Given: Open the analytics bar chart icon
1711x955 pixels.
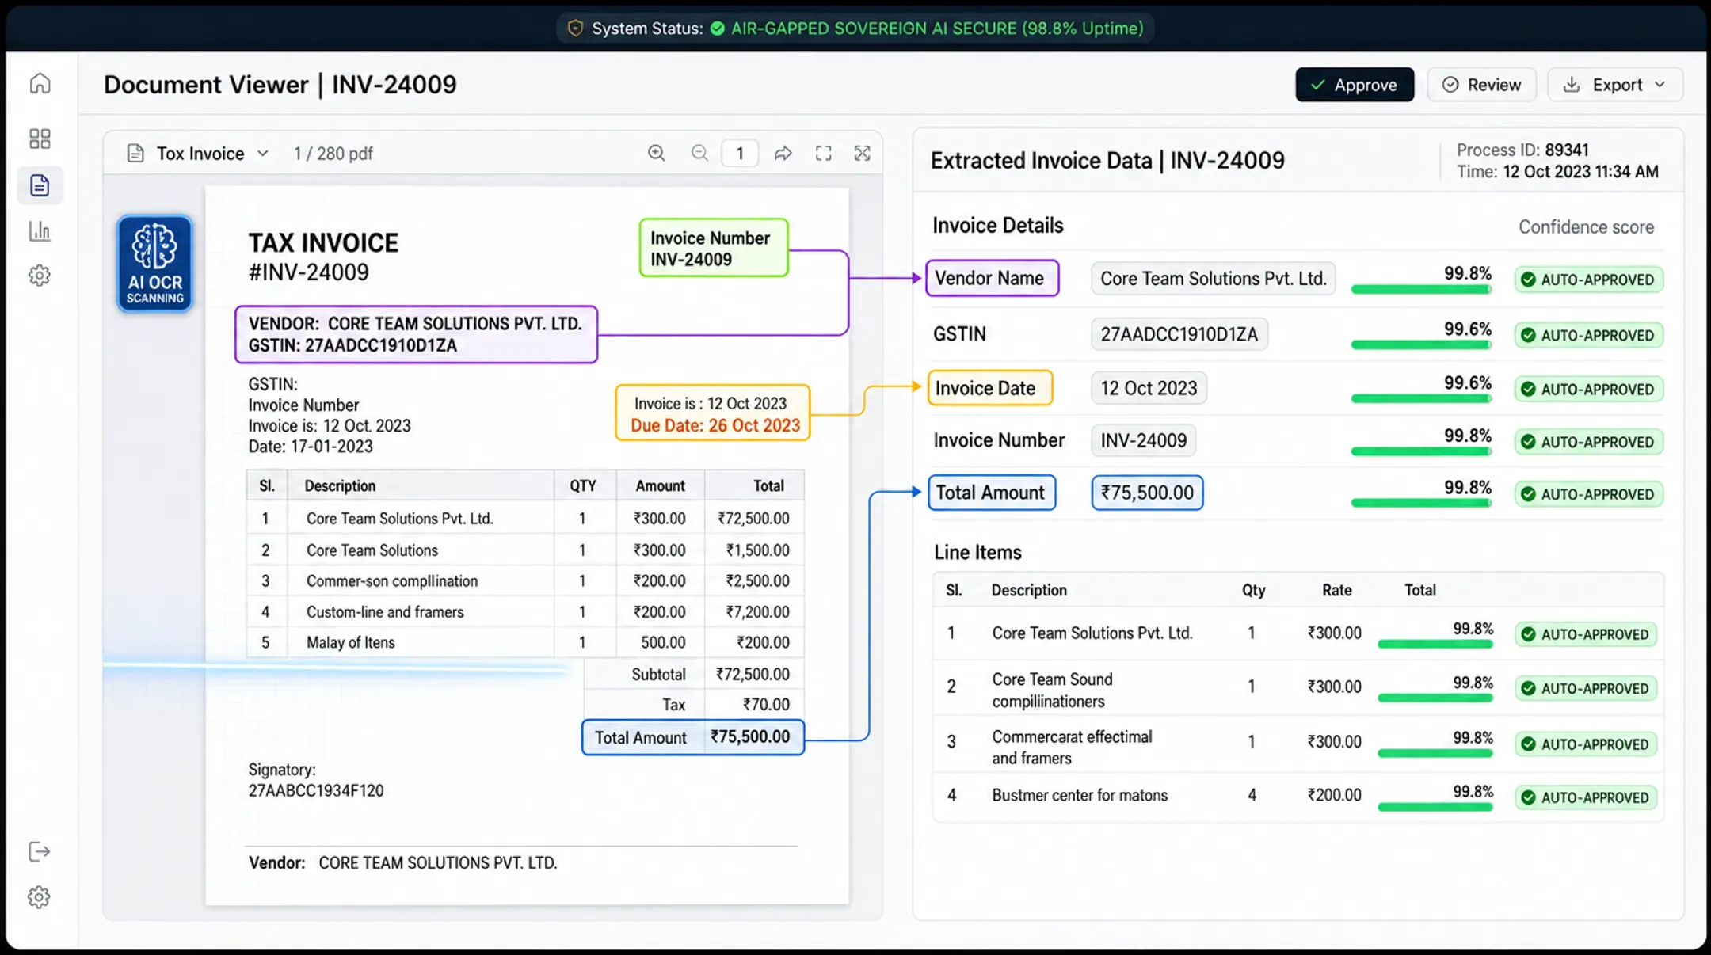Looking at the screenshot, I should pos(40,231).
